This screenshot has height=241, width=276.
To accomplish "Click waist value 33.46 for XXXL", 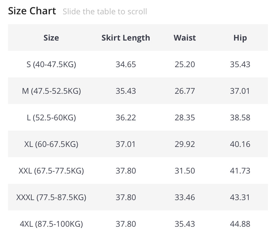I will (x=185, y=197).
